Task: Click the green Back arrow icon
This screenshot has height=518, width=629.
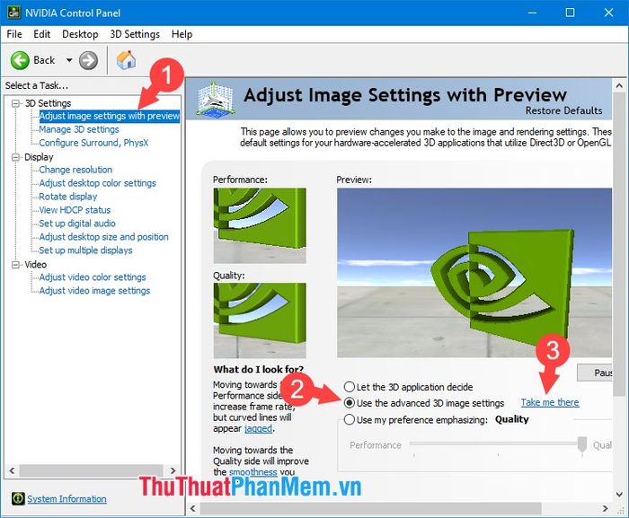Action: (x=20, y=60)
